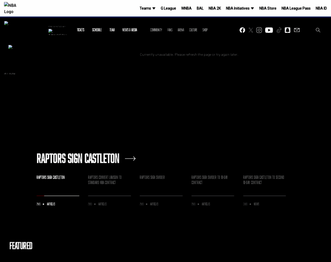Open the Tickets menu

click(x=81, y=30)
